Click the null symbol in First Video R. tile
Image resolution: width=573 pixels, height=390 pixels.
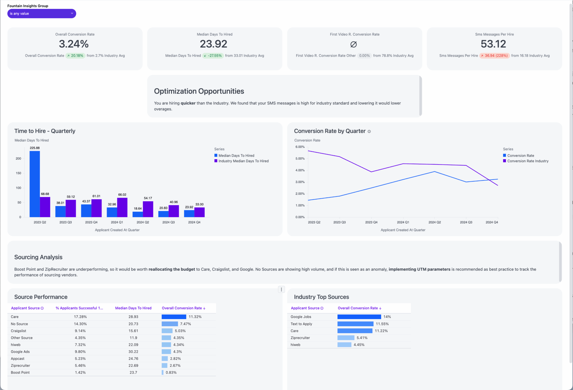click(353, 44)
